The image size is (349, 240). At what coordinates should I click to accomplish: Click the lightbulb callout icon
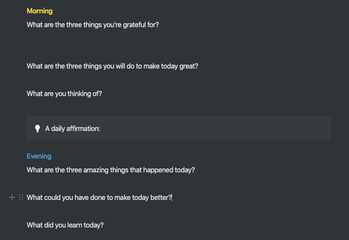[x=37, y=128]
